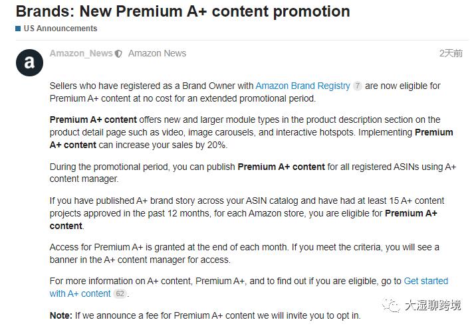This screenshot has height=326, width=476.
Task: Open Get started with A+ content link
Action: pyautogui.click(x=249, y=287)
